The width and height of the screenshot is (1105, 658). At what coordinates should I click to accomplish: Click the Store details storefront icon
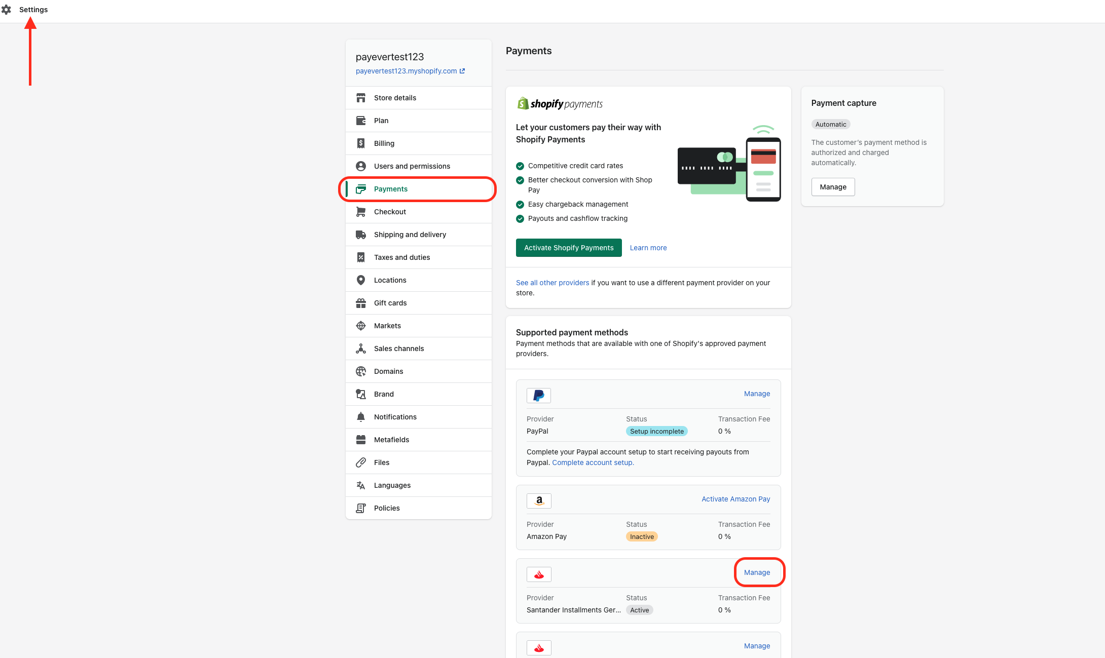(x=361, y=98)
